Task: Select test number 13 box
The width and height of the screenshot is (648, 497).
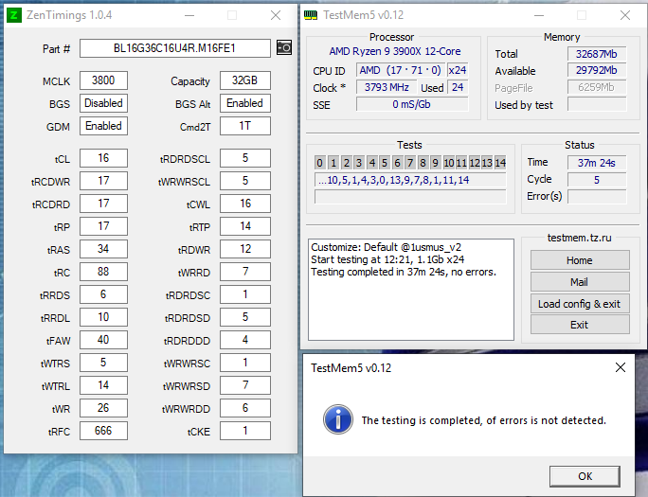Action: (487, 163)
